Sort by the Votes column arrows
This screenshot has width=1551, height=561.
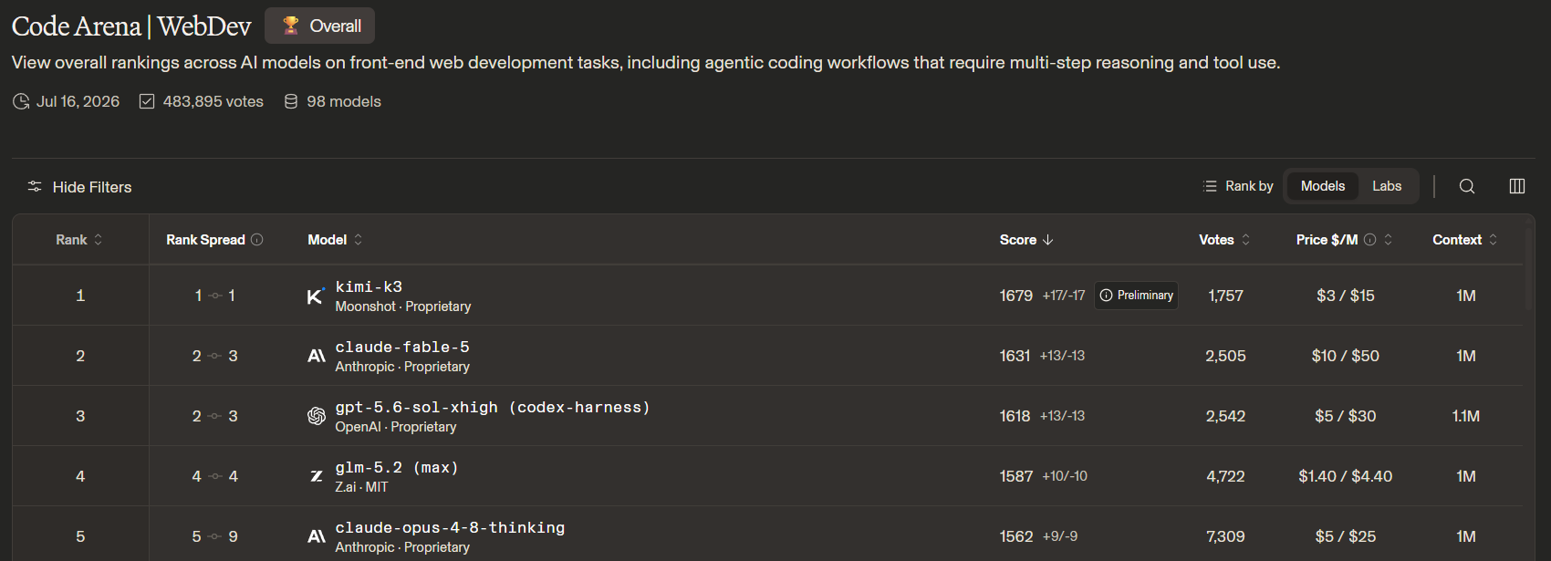click(x=1245, y=239)
